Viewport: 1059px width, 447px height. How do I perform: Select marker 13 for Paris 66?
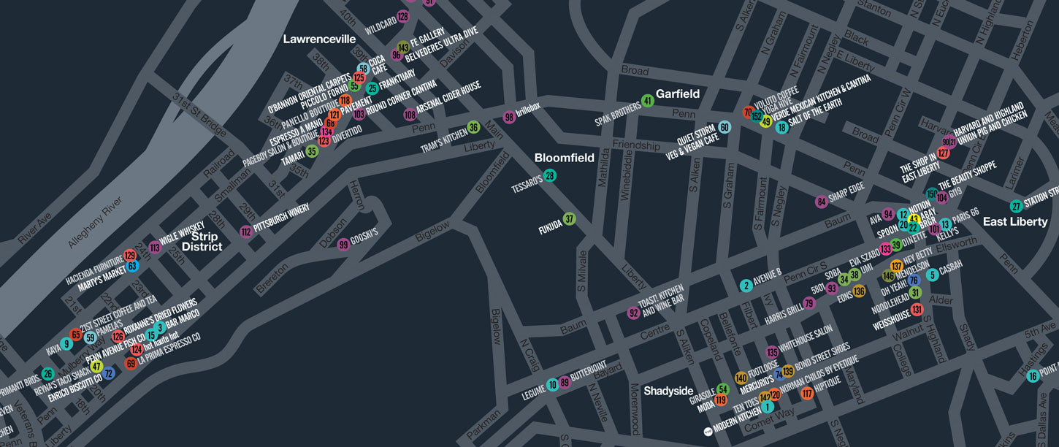(946, 224)
